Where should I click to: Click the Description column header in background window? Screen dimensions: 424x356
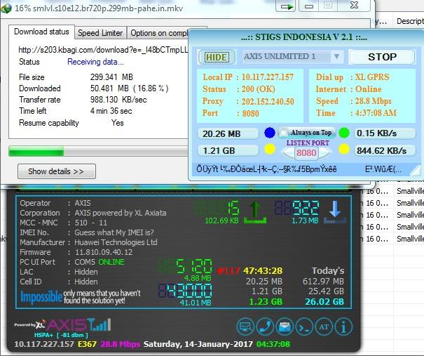[x=410, y=21]
